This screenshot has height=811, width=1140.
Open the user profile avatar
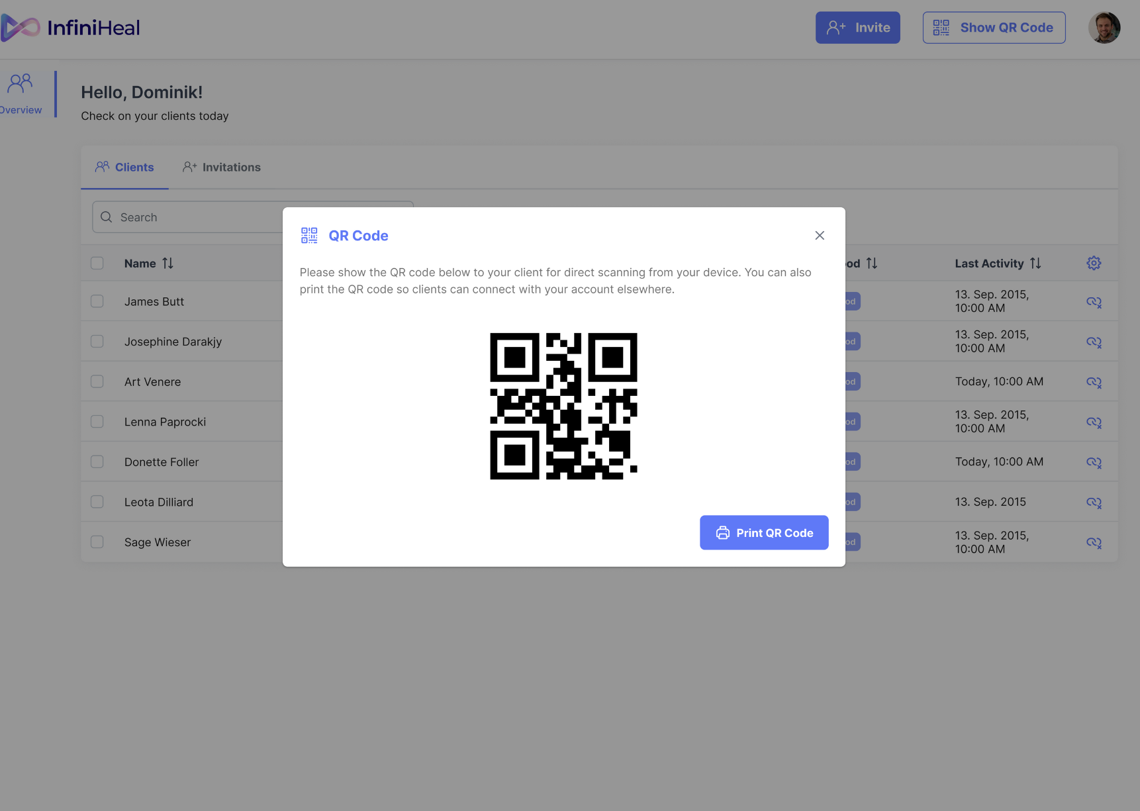point(1104,28)
